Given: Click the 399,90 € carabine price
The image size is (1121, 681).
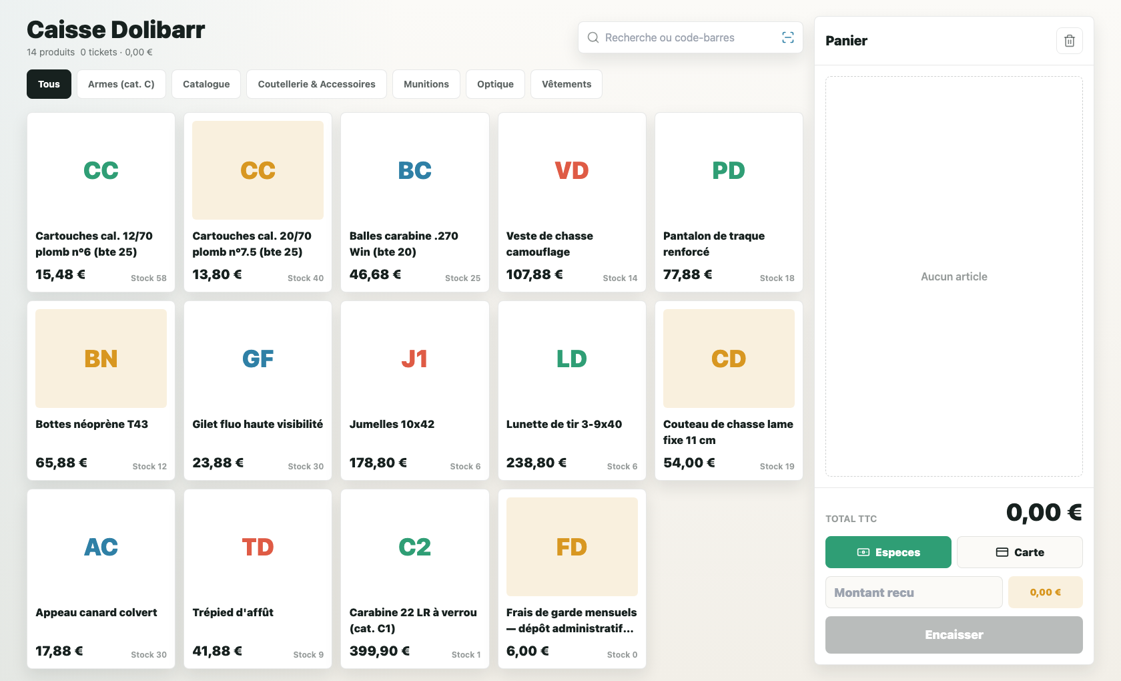Looking at the screenshot, I should [x=380, y=651].
